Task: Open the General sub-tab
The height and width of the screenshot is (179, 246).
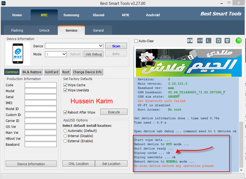Action: click(98, 30)
